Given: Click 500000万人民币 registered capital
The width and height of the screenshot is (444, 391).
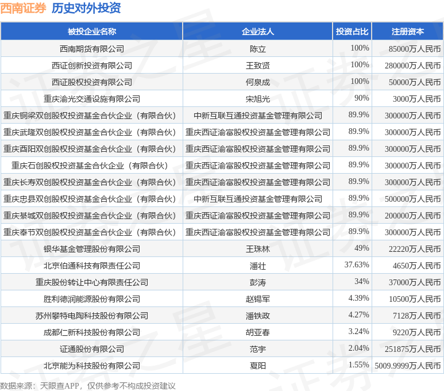Looking at the screenshot, I should (413, 199).
